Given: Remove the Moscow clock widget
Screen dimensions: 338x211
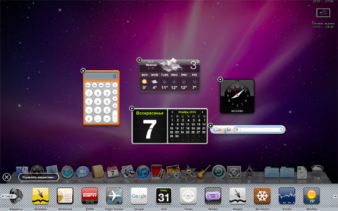Looking at the screenshot, I should pos(220,80).
